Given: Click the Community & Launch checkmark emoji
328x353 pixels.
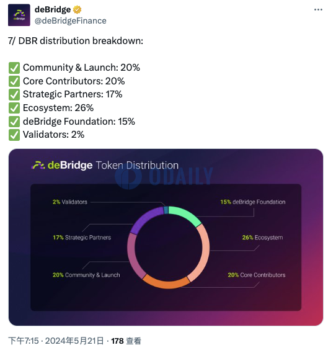Looking at the screenshot, I should [14, 68].
